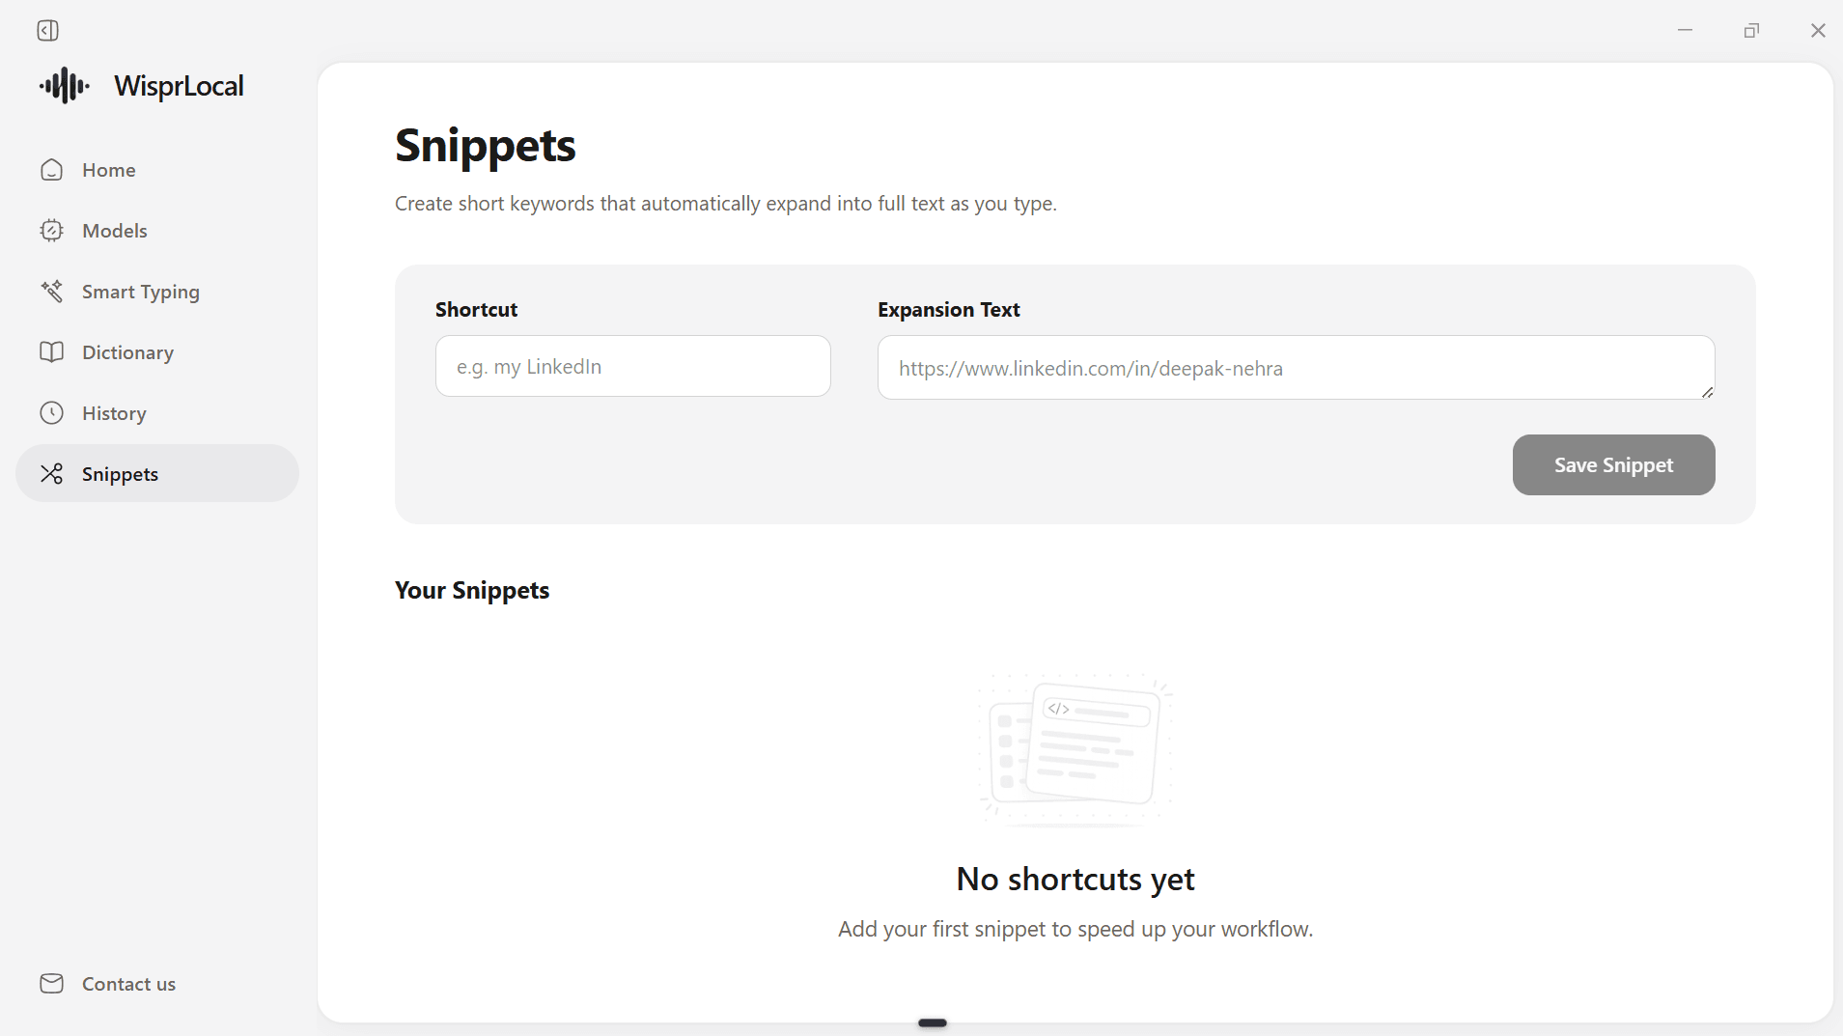Click the WisprLocal waveform logo icon
The width and height of the screenshot is (1843, 1036).
click(x=65, y=86)
